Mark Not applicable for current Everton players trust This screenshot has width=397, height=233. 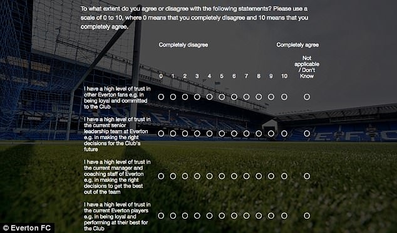pyautogui.click(x=307, y=215)
